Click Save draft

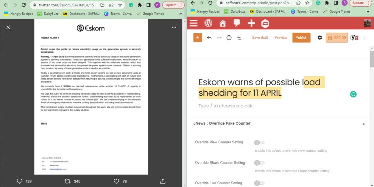coord(260,38)
